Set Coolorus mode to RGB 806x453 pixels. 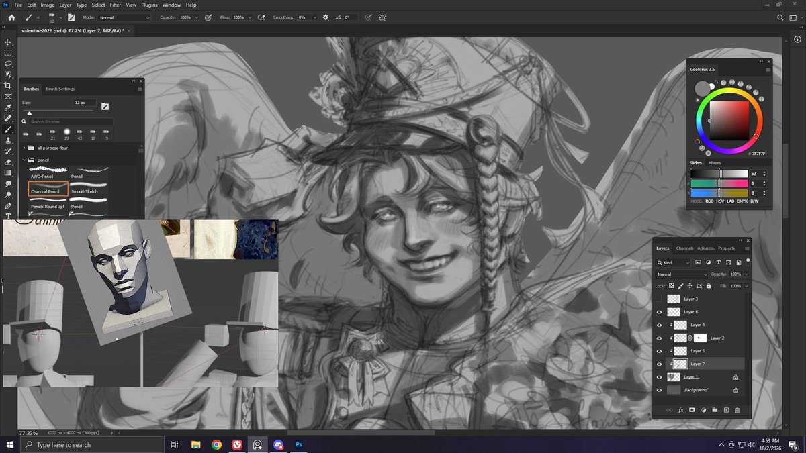[x=709, y=201]
